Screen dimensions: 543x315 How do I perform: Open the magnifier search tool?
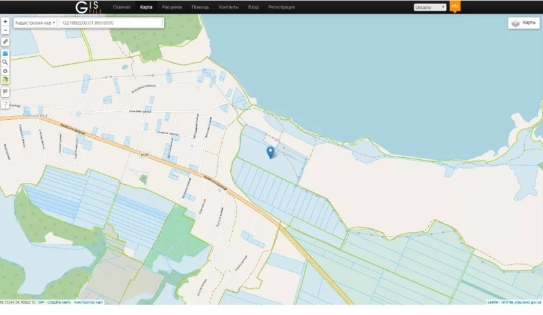point(5,62)
